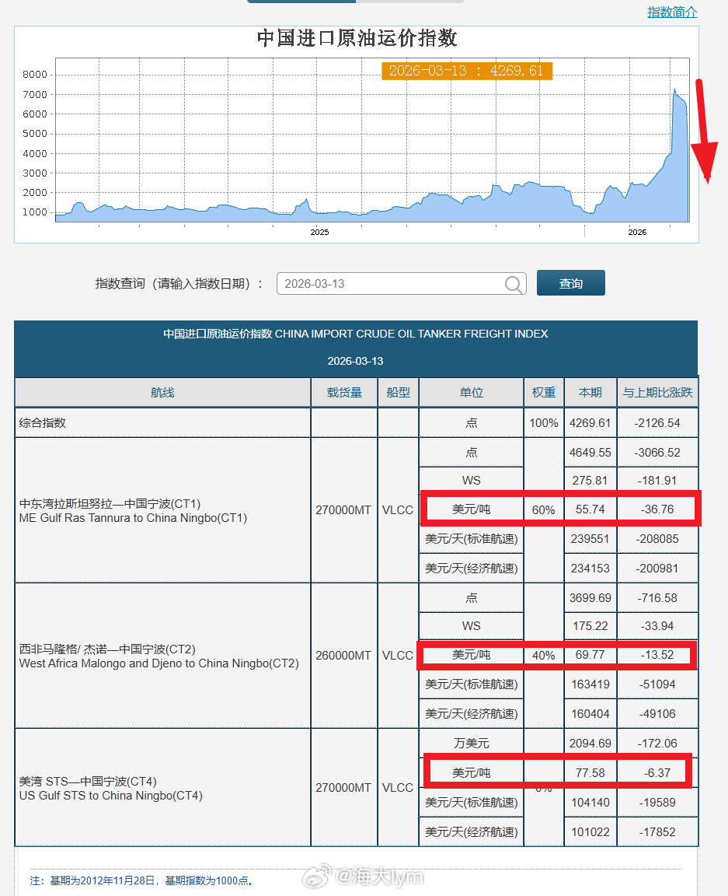
Task: Click the change value -19589
Action: point(657,803)
